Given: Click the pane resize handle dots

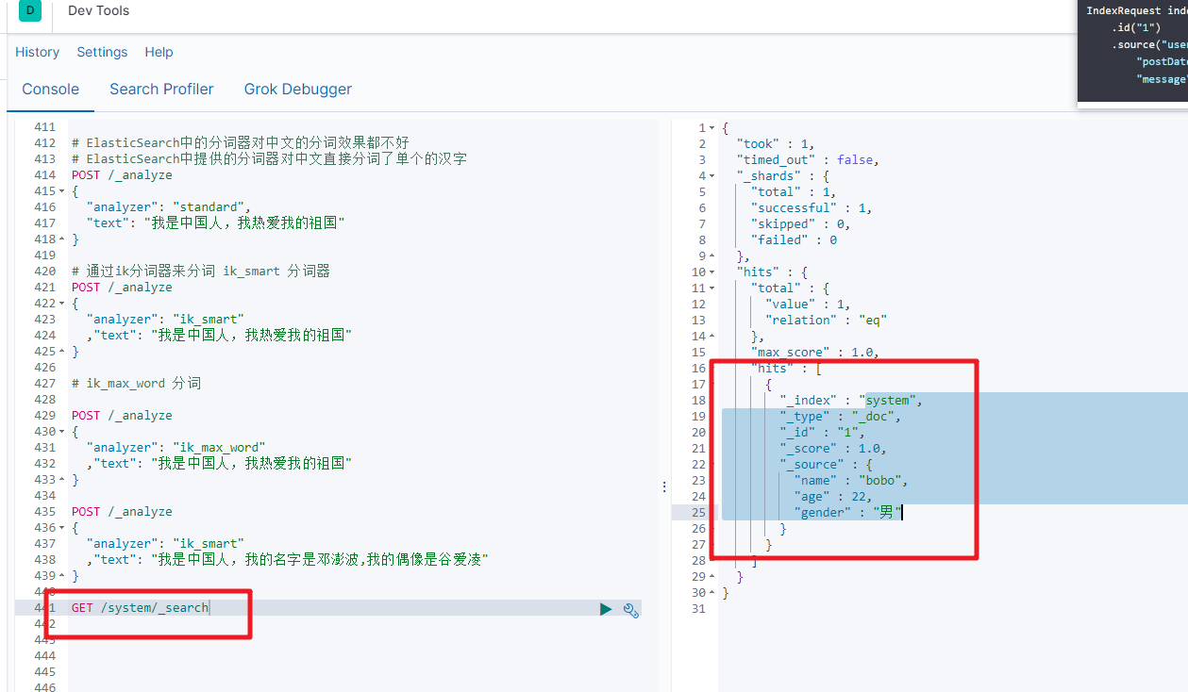Looking at the screenshot, I should (x=664, y=486).
